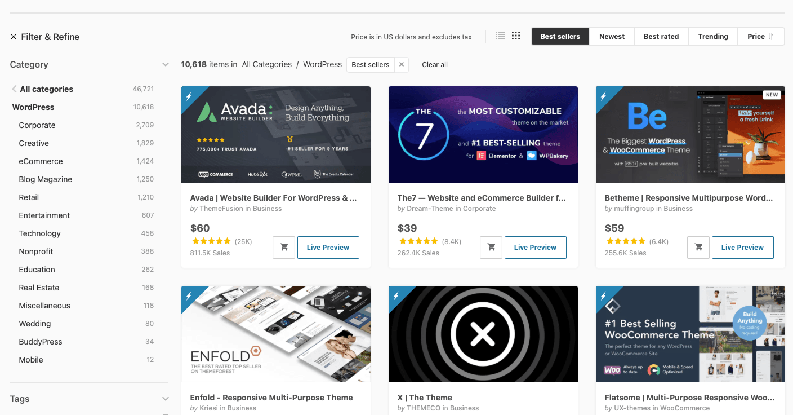The image size is (793, 415).
Task: Filter by Miscellaneous category
Action: (44, 306)
